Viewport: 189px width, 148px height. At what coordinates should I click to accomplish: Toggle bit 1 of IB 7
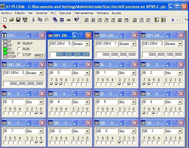(x=36, y=142)
